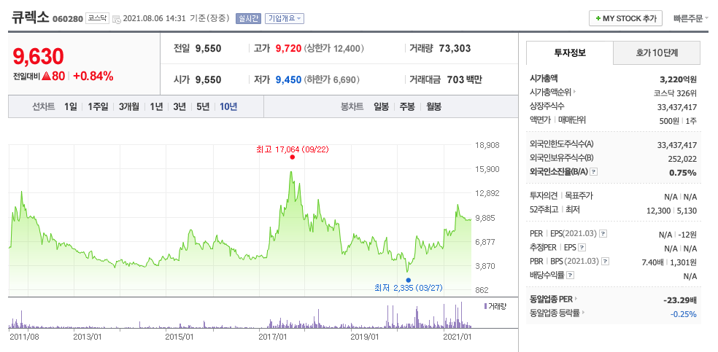The height and width of the screenshot is (352, 718).
Task: Click the 코스닥 326위 rank value
Action: (676, 93)
